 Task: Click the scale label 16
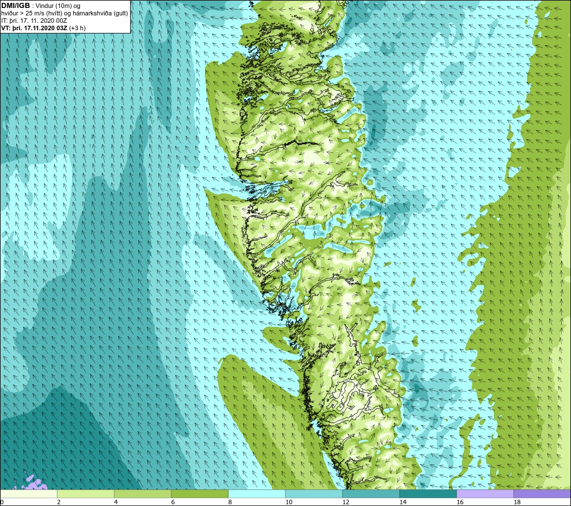point(460,502)
